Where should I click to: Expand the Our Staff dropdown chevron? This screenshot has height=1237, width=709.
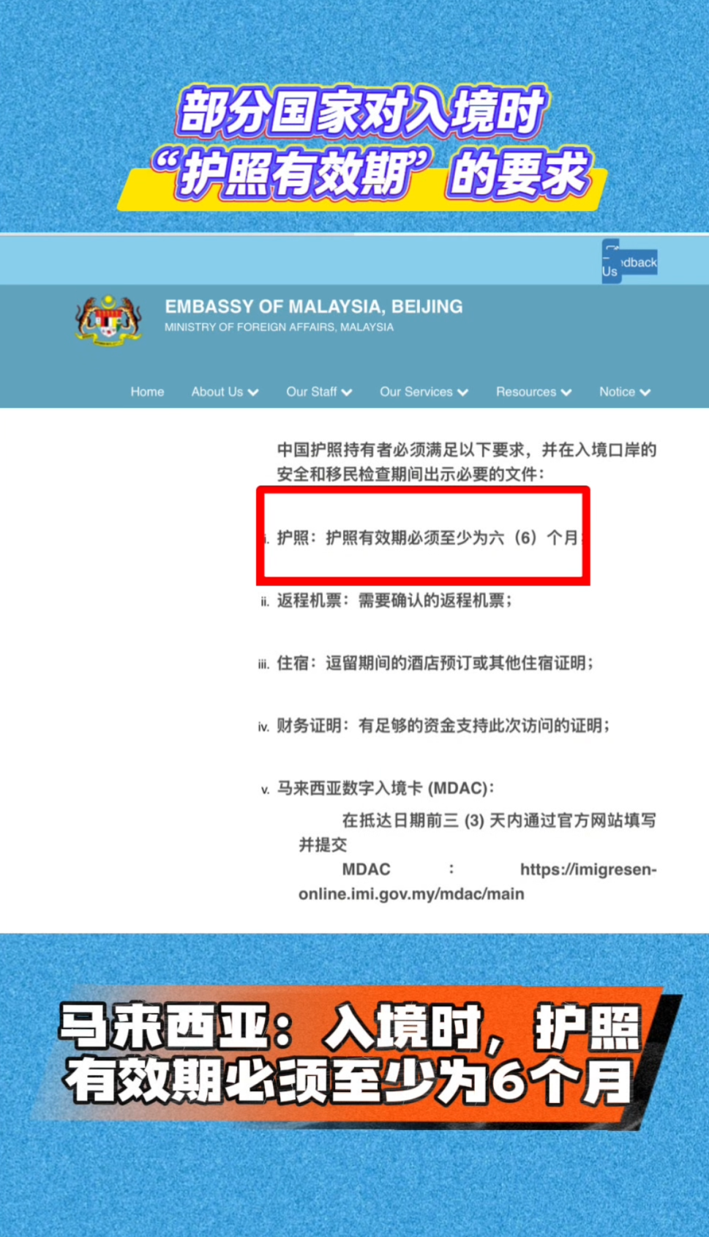pyautogui.click(x=347, y=393)
